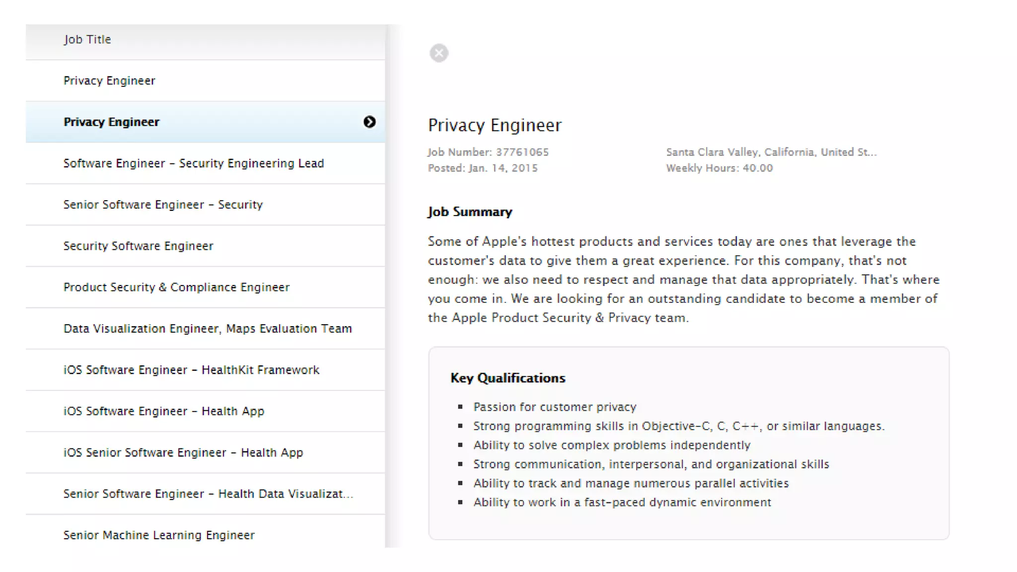View iOS Senior Software Engineer – Health App
Viewport: 1017px width, 572px height.
[x=183, y=452]
